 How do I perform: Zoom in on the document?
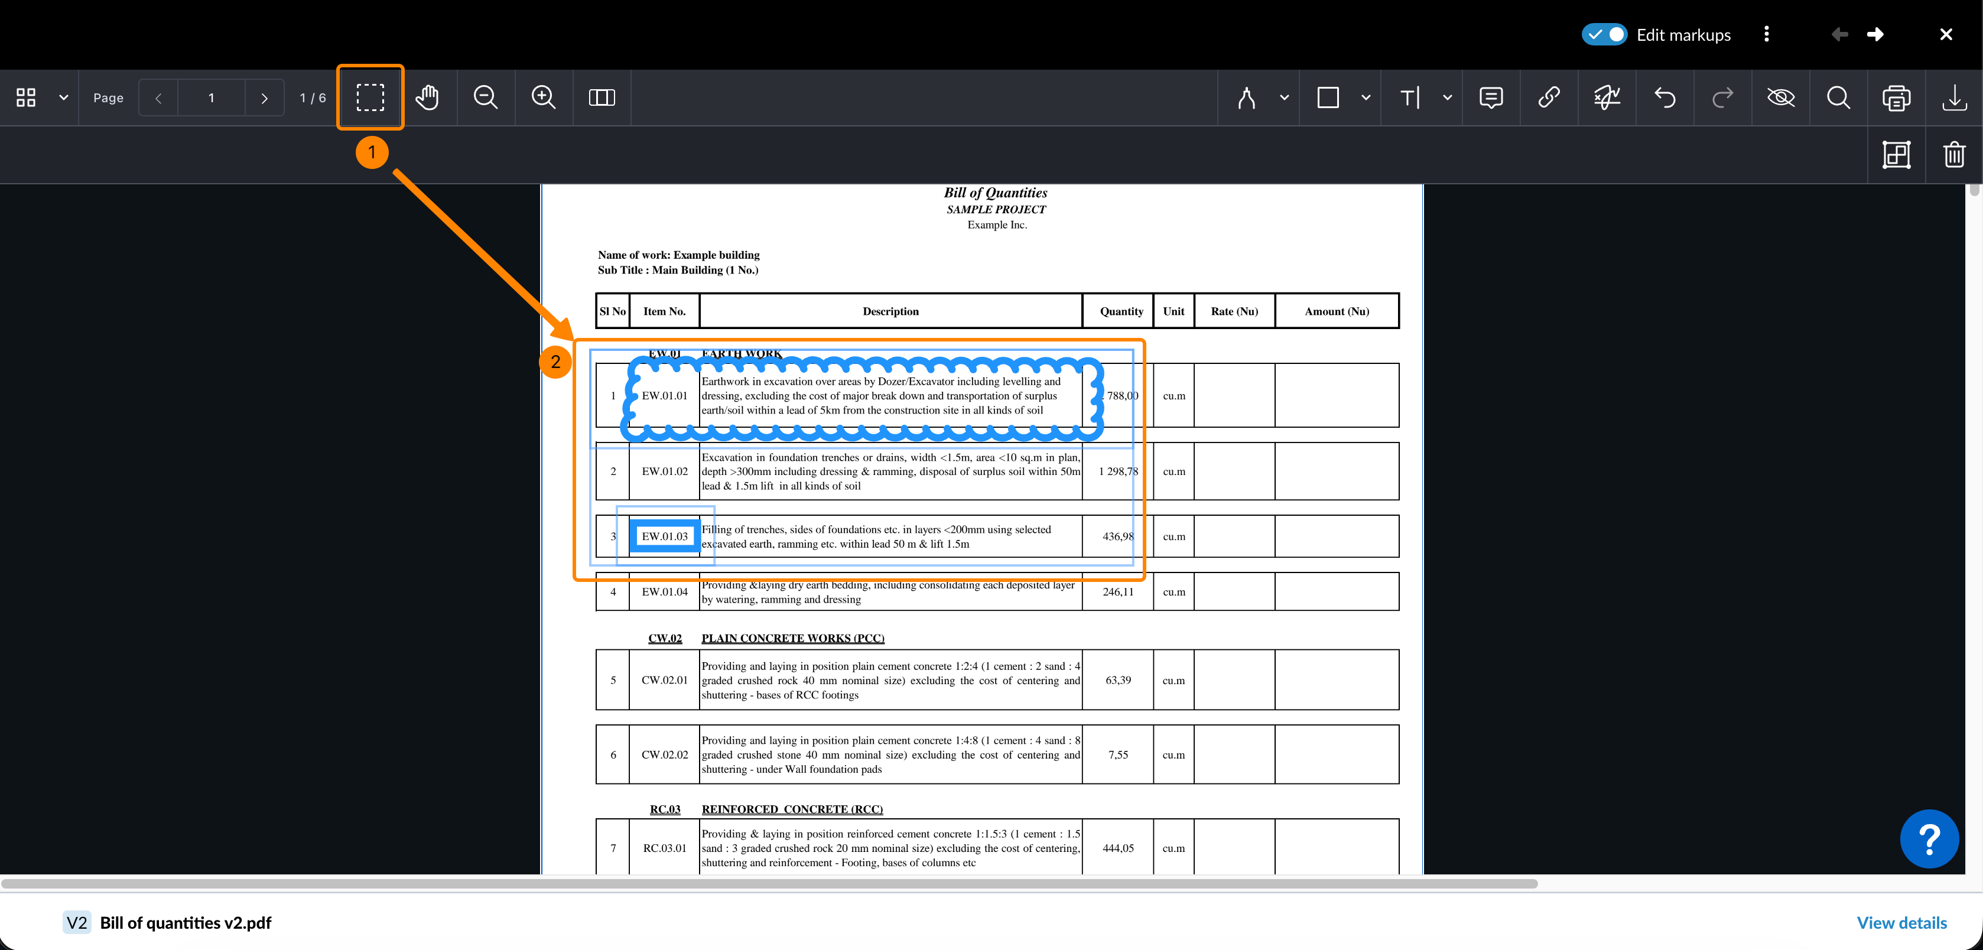(542, 97)
